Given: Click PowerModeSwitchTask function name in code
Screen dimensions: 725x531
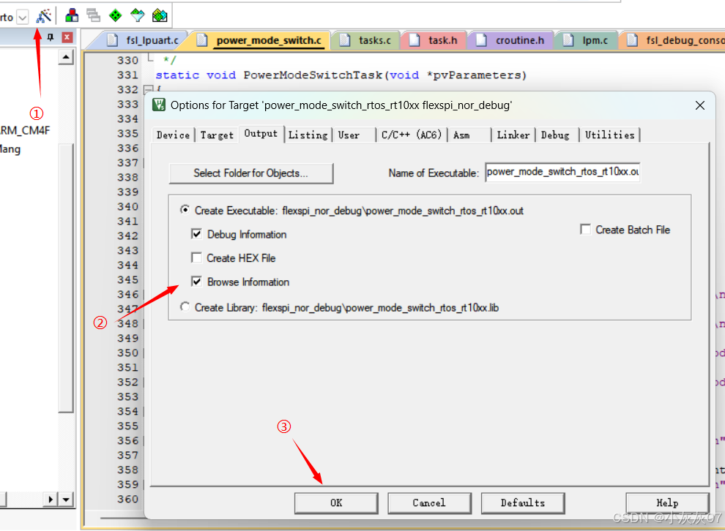Looking at the screenshot, I should (313, 75).
